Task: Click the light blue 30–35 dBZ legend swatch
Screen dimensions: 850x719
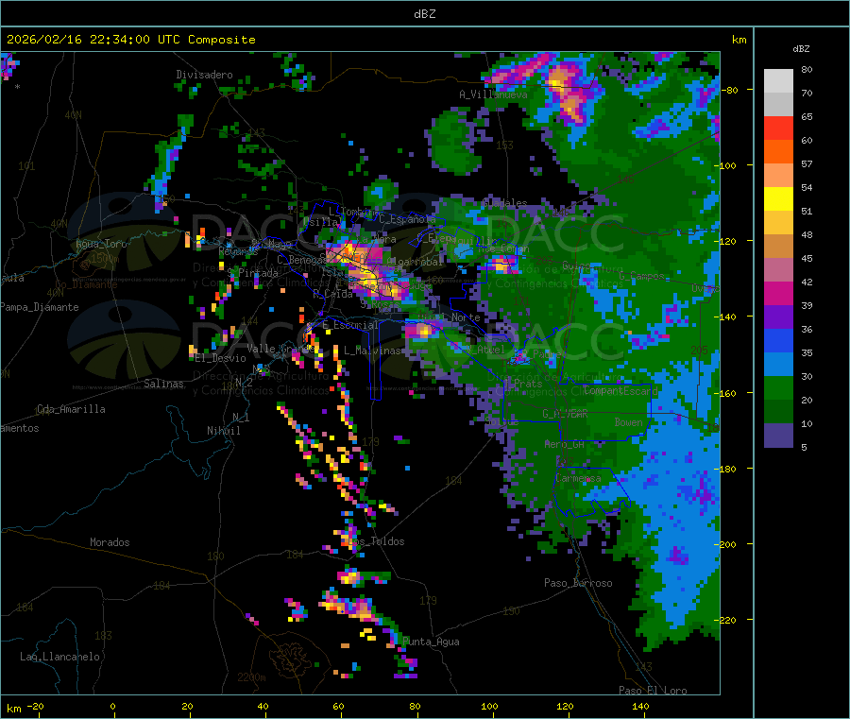Action: [x=778, y=365]
